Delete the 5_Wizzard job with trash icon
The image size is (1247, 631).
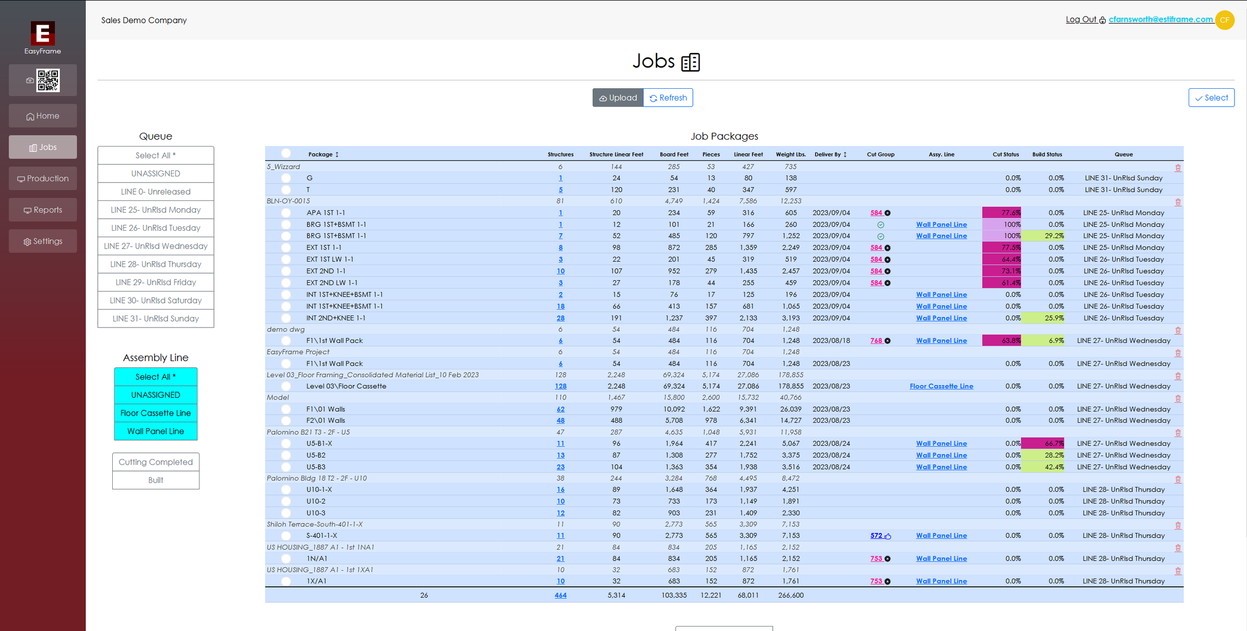pyautogui.click(x=1178, y=168)
